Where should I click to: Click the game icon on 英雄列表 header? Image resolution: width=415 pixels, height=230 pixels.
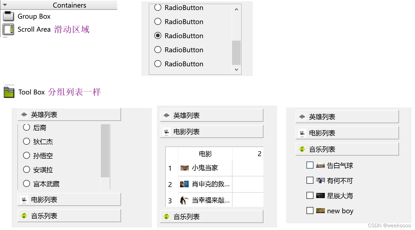(x=24, y=114)
